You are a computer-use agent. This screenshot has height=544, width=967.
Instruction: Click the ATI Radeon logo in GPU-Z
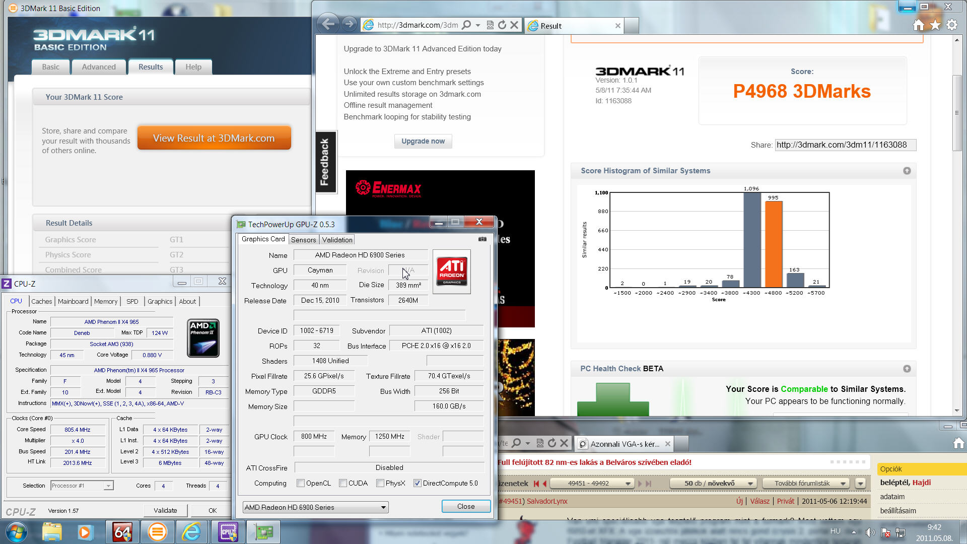point(452,271)
